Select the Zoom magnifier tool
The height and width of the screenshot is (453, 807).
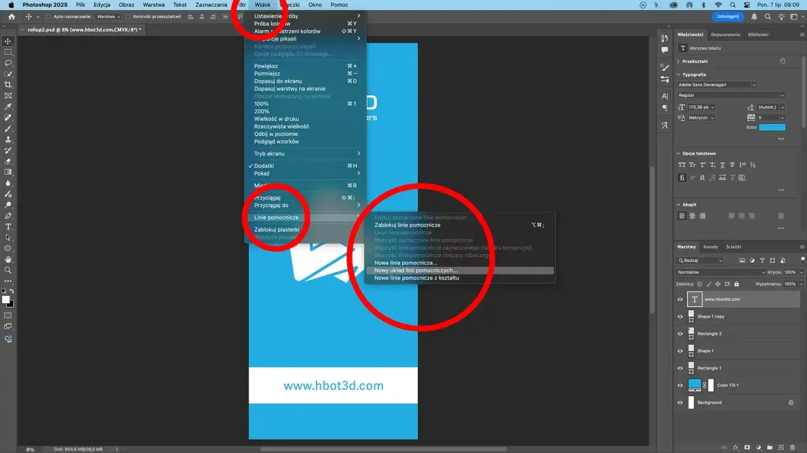coord(8,270)
